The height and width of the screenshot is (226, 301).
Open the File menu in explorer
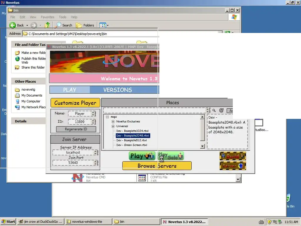(13, 17)
